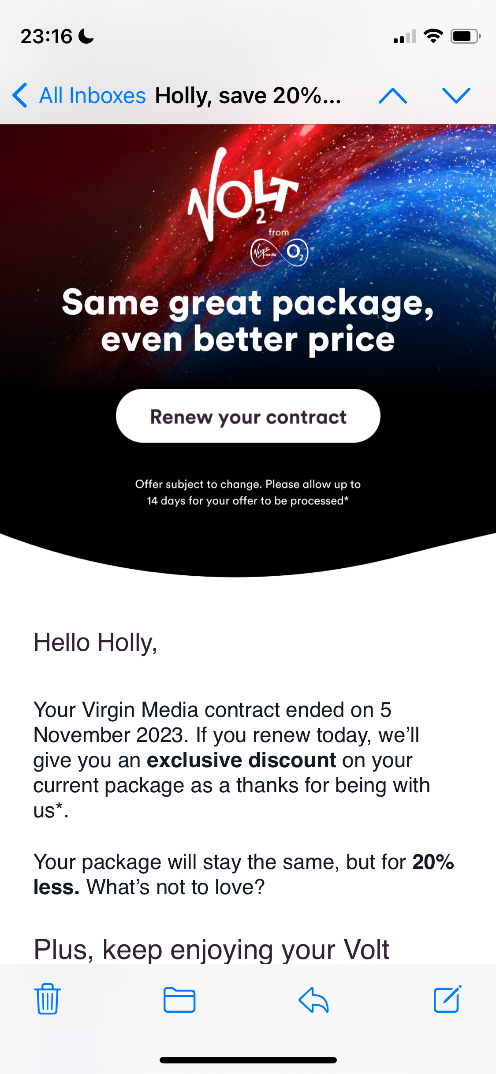Image resolution: width=496 pixels, height=1074 pixels.
Task: Tap the battery indicator in status bar
Action: click(466, 36)
